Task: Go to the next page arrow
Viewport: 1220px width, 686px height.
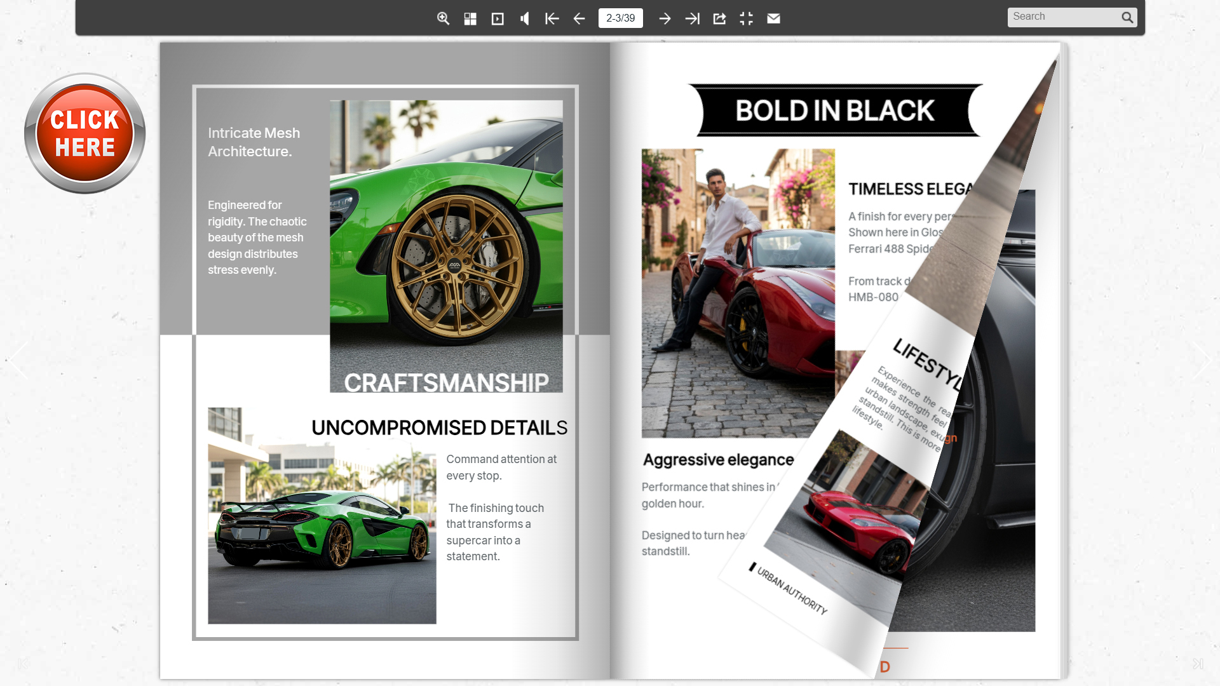Action: click(x=665, y=18)
